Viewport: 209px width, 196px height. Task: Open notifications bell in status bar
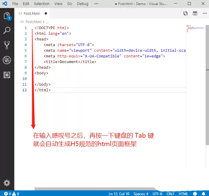(x=203, y=194)
